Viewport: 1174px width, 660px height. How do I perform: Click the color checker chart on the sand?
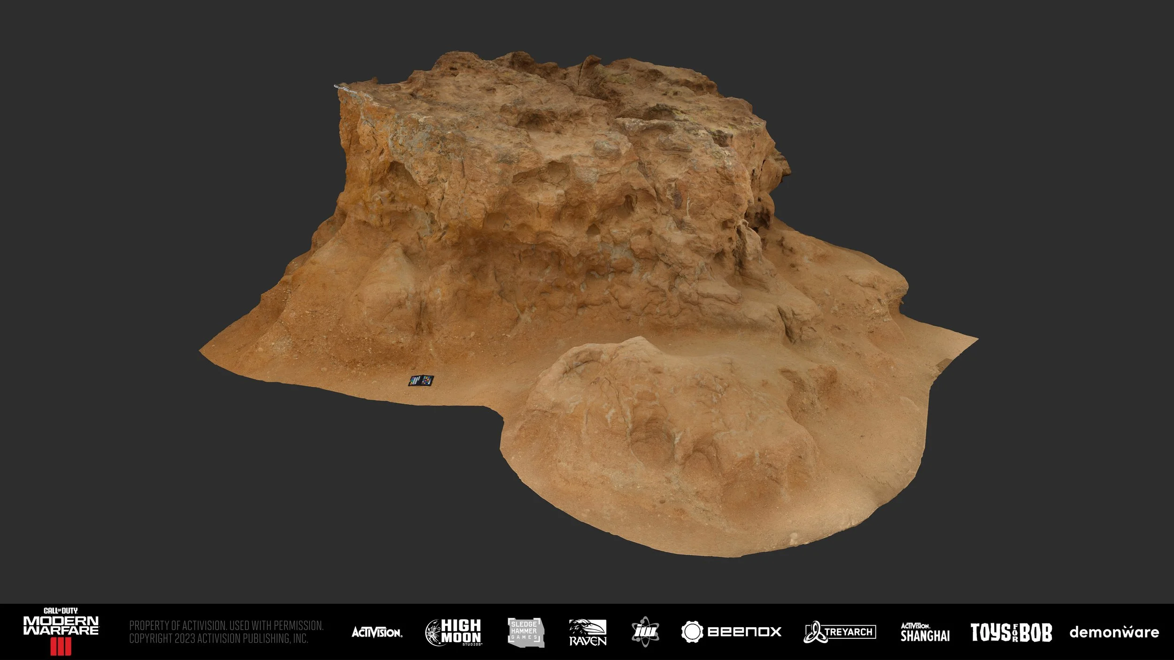421,381
